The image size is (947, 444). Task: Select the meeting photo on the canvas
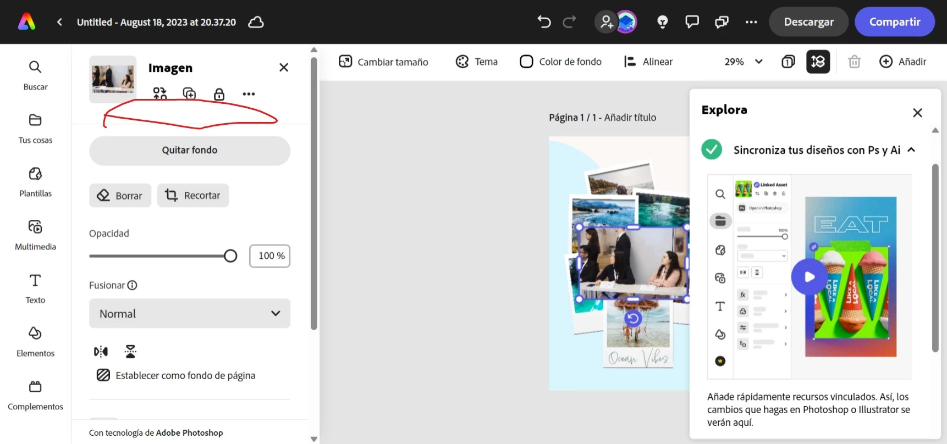[632, 263]
